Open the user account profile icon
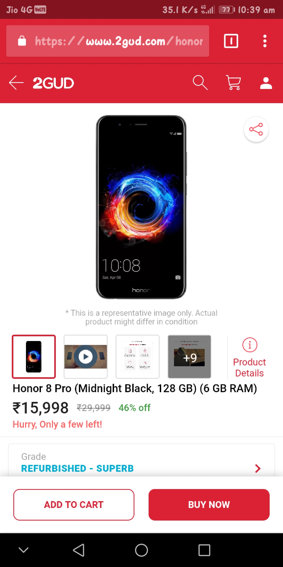 pos(266,83)
